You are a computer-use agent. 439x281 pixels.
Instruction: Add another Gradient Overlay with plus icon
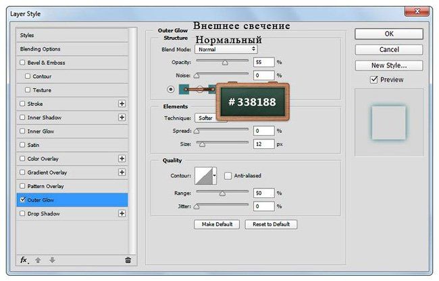(x=122, y=172)
